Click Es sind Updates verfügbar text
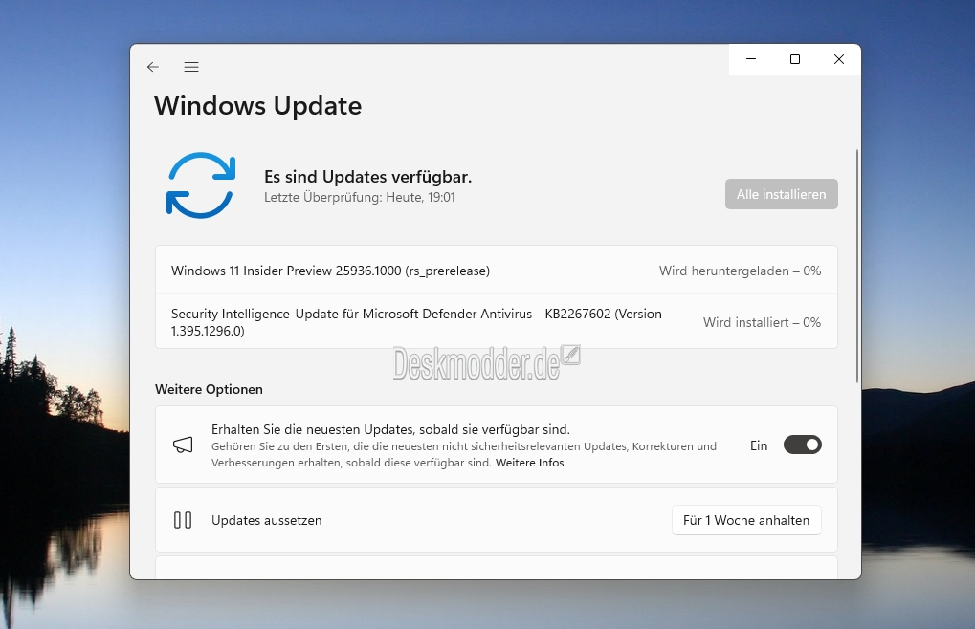This screenshot has width=975, height=629. pyautogui.click(x=368, y=177)
